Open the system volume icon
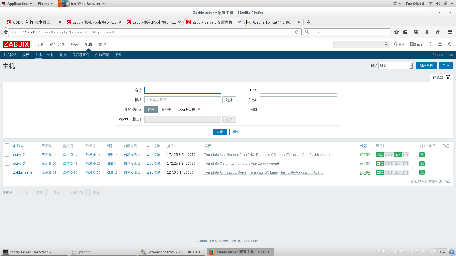Viewport: 456px width, 256px height. pyautogui.click(x=438, y=3)
